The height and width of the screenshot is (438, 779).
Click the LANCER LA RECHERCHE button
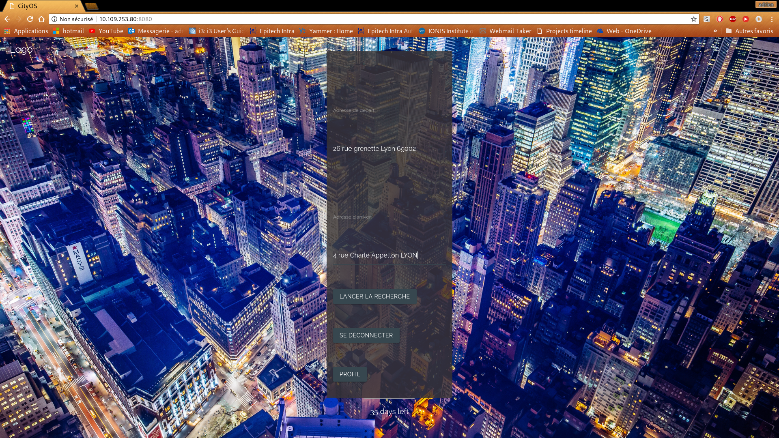click(x=374, y=296)
